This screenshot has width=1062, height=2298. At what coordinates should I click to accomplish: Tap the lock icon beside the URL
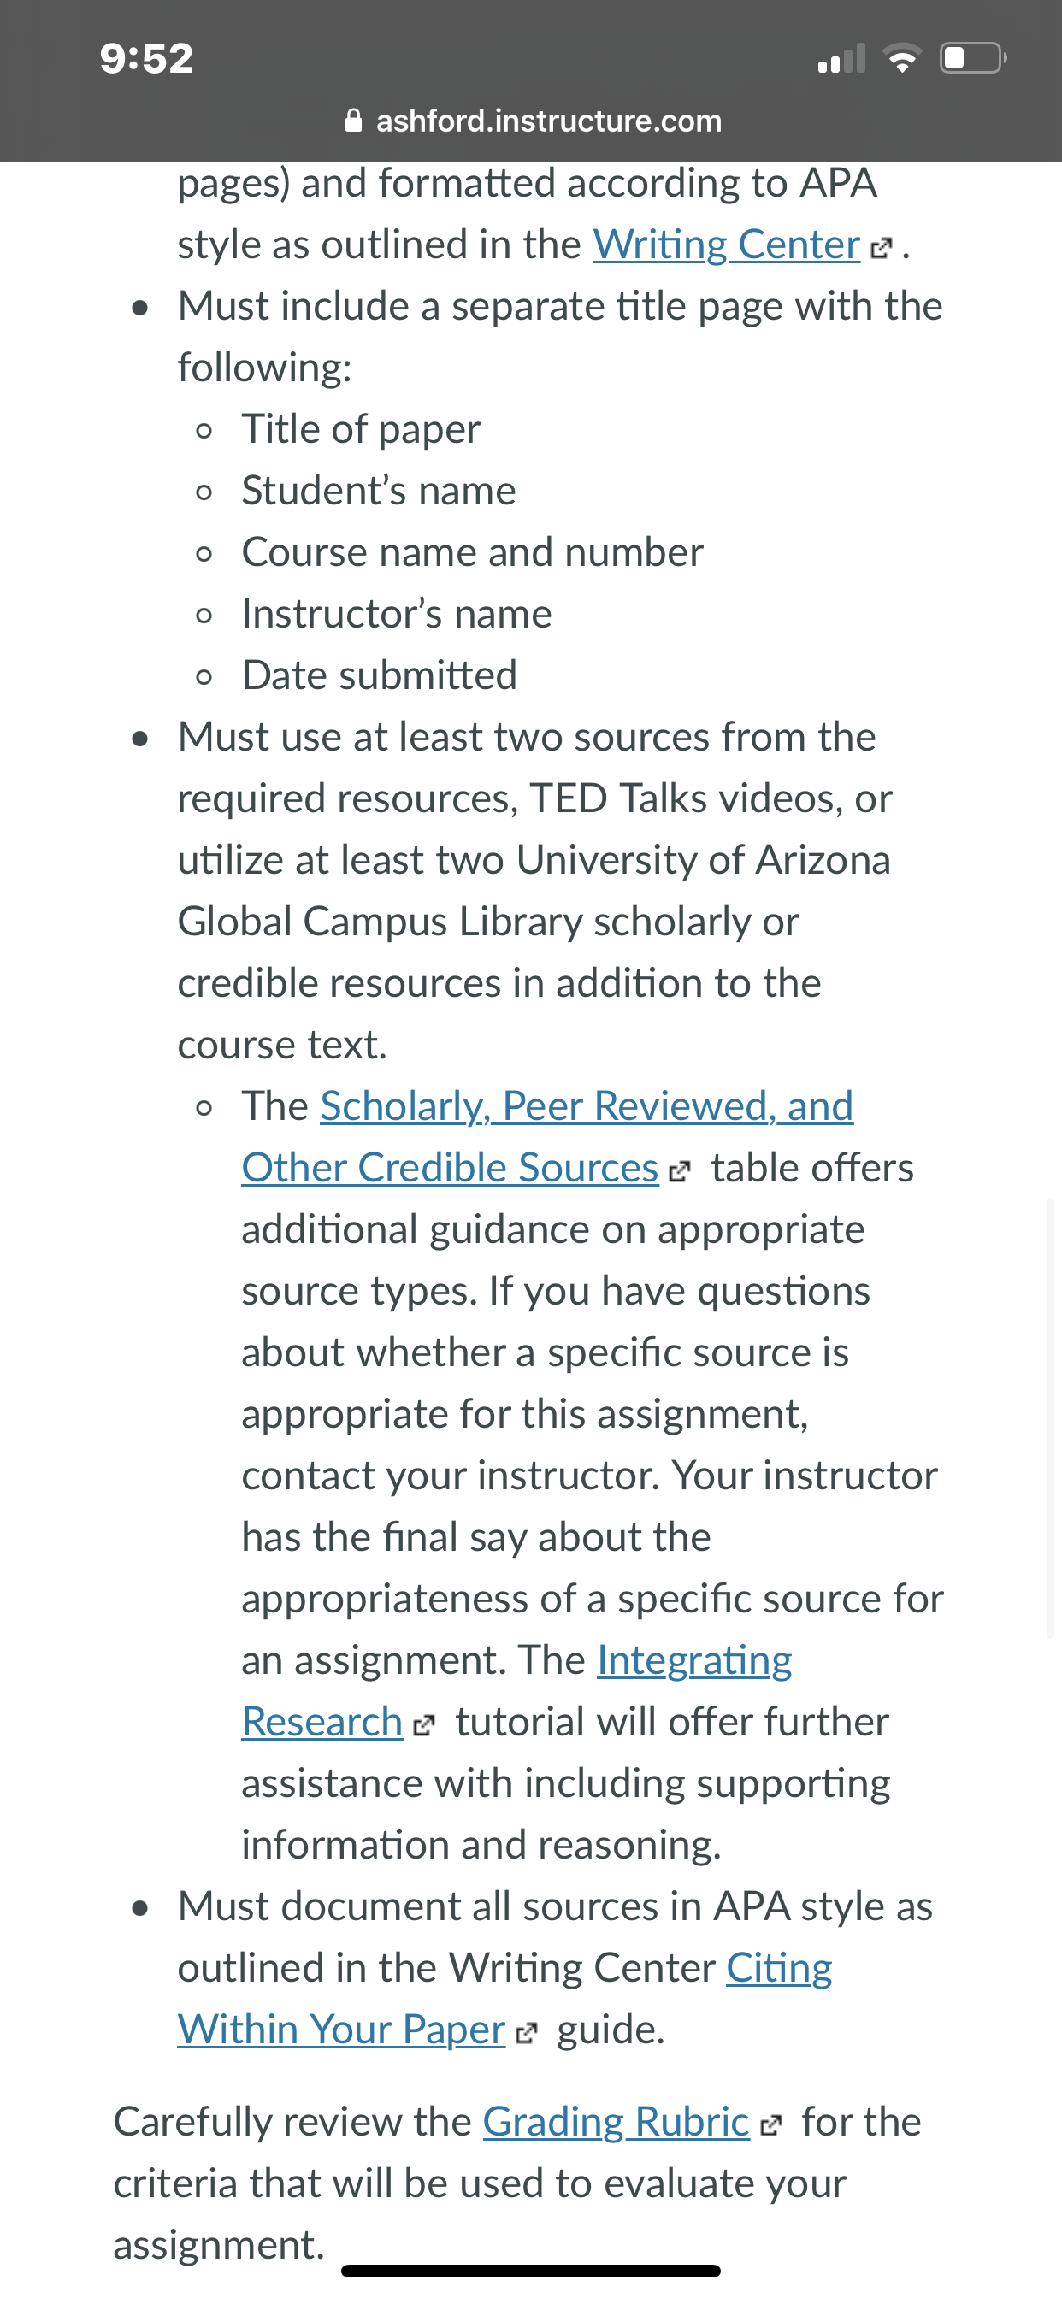(x=353, y=120)
